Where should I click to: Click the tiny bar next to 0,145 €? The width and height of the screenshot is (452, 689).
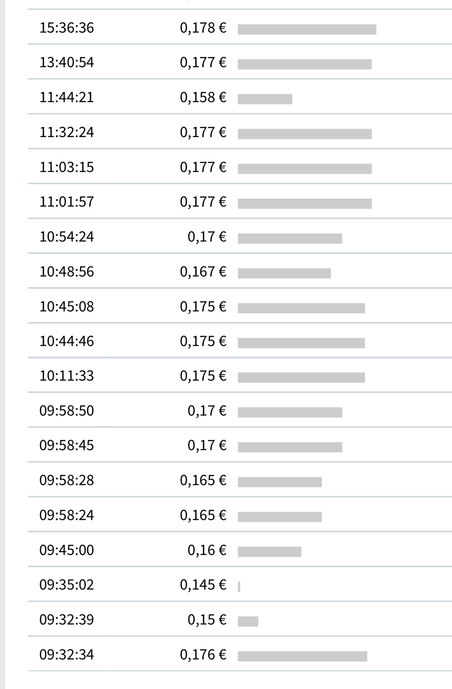[x=239, y=587]
